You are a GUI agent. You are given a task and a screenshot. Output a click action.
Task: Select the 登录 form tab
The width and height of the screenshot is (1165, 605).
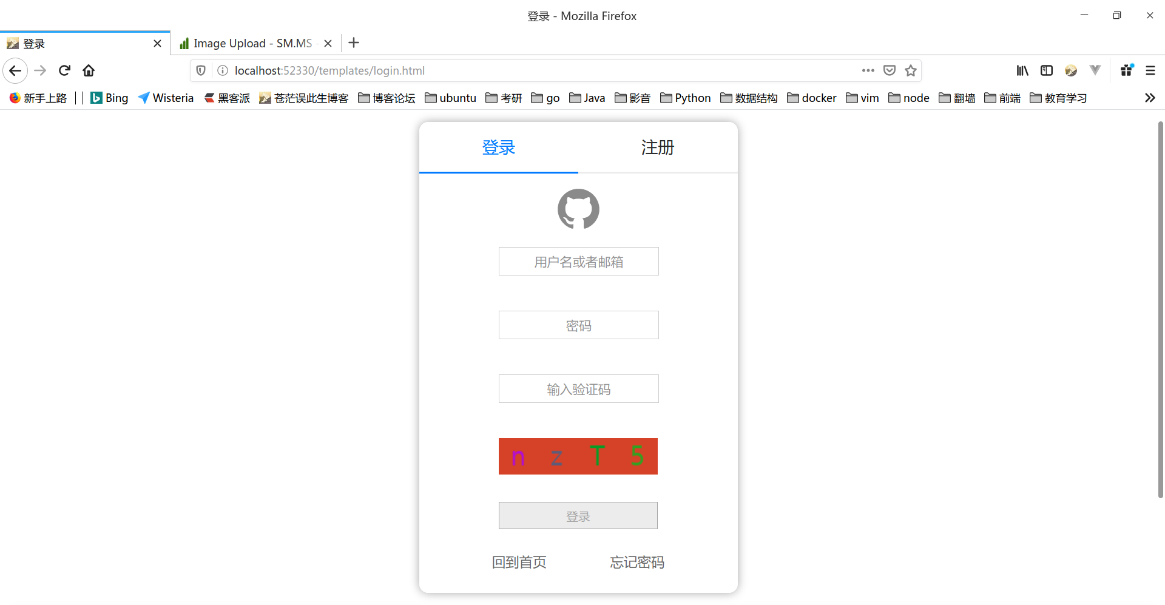499,147
